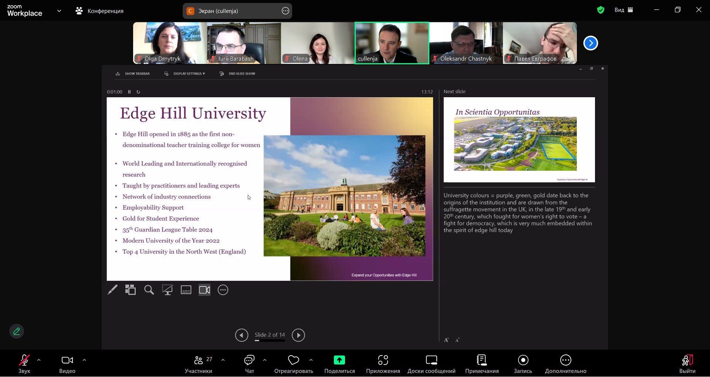Open the Chat panel

point(250,360)
